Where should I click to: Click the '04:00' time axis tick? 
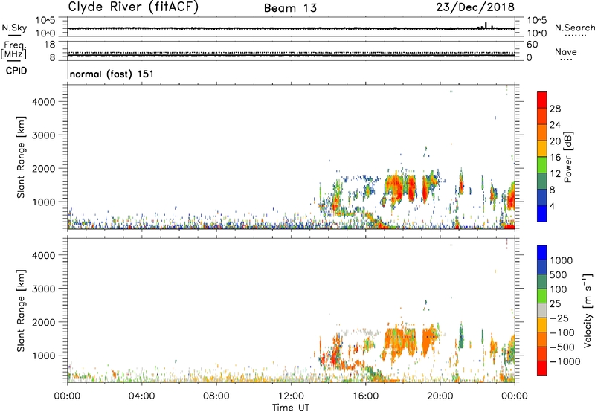tap(141, 396)
